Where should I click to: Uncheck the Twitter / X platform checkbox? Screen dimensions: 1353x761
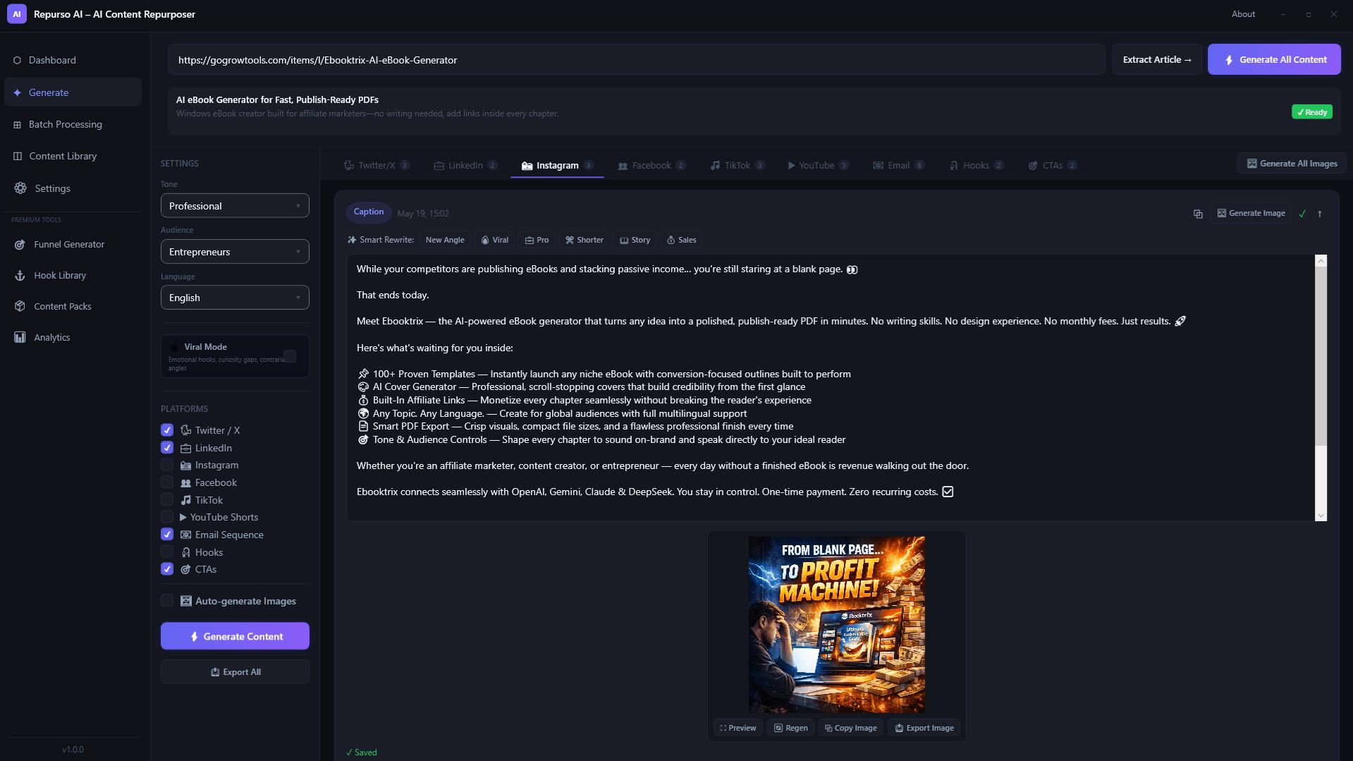click(167, 430)
